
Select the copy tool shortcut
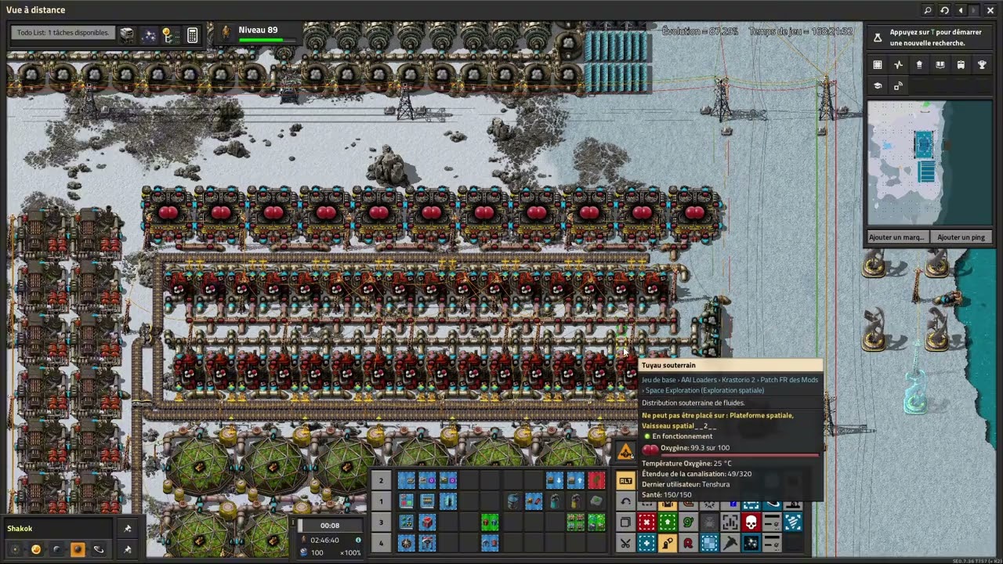[625, 522]
